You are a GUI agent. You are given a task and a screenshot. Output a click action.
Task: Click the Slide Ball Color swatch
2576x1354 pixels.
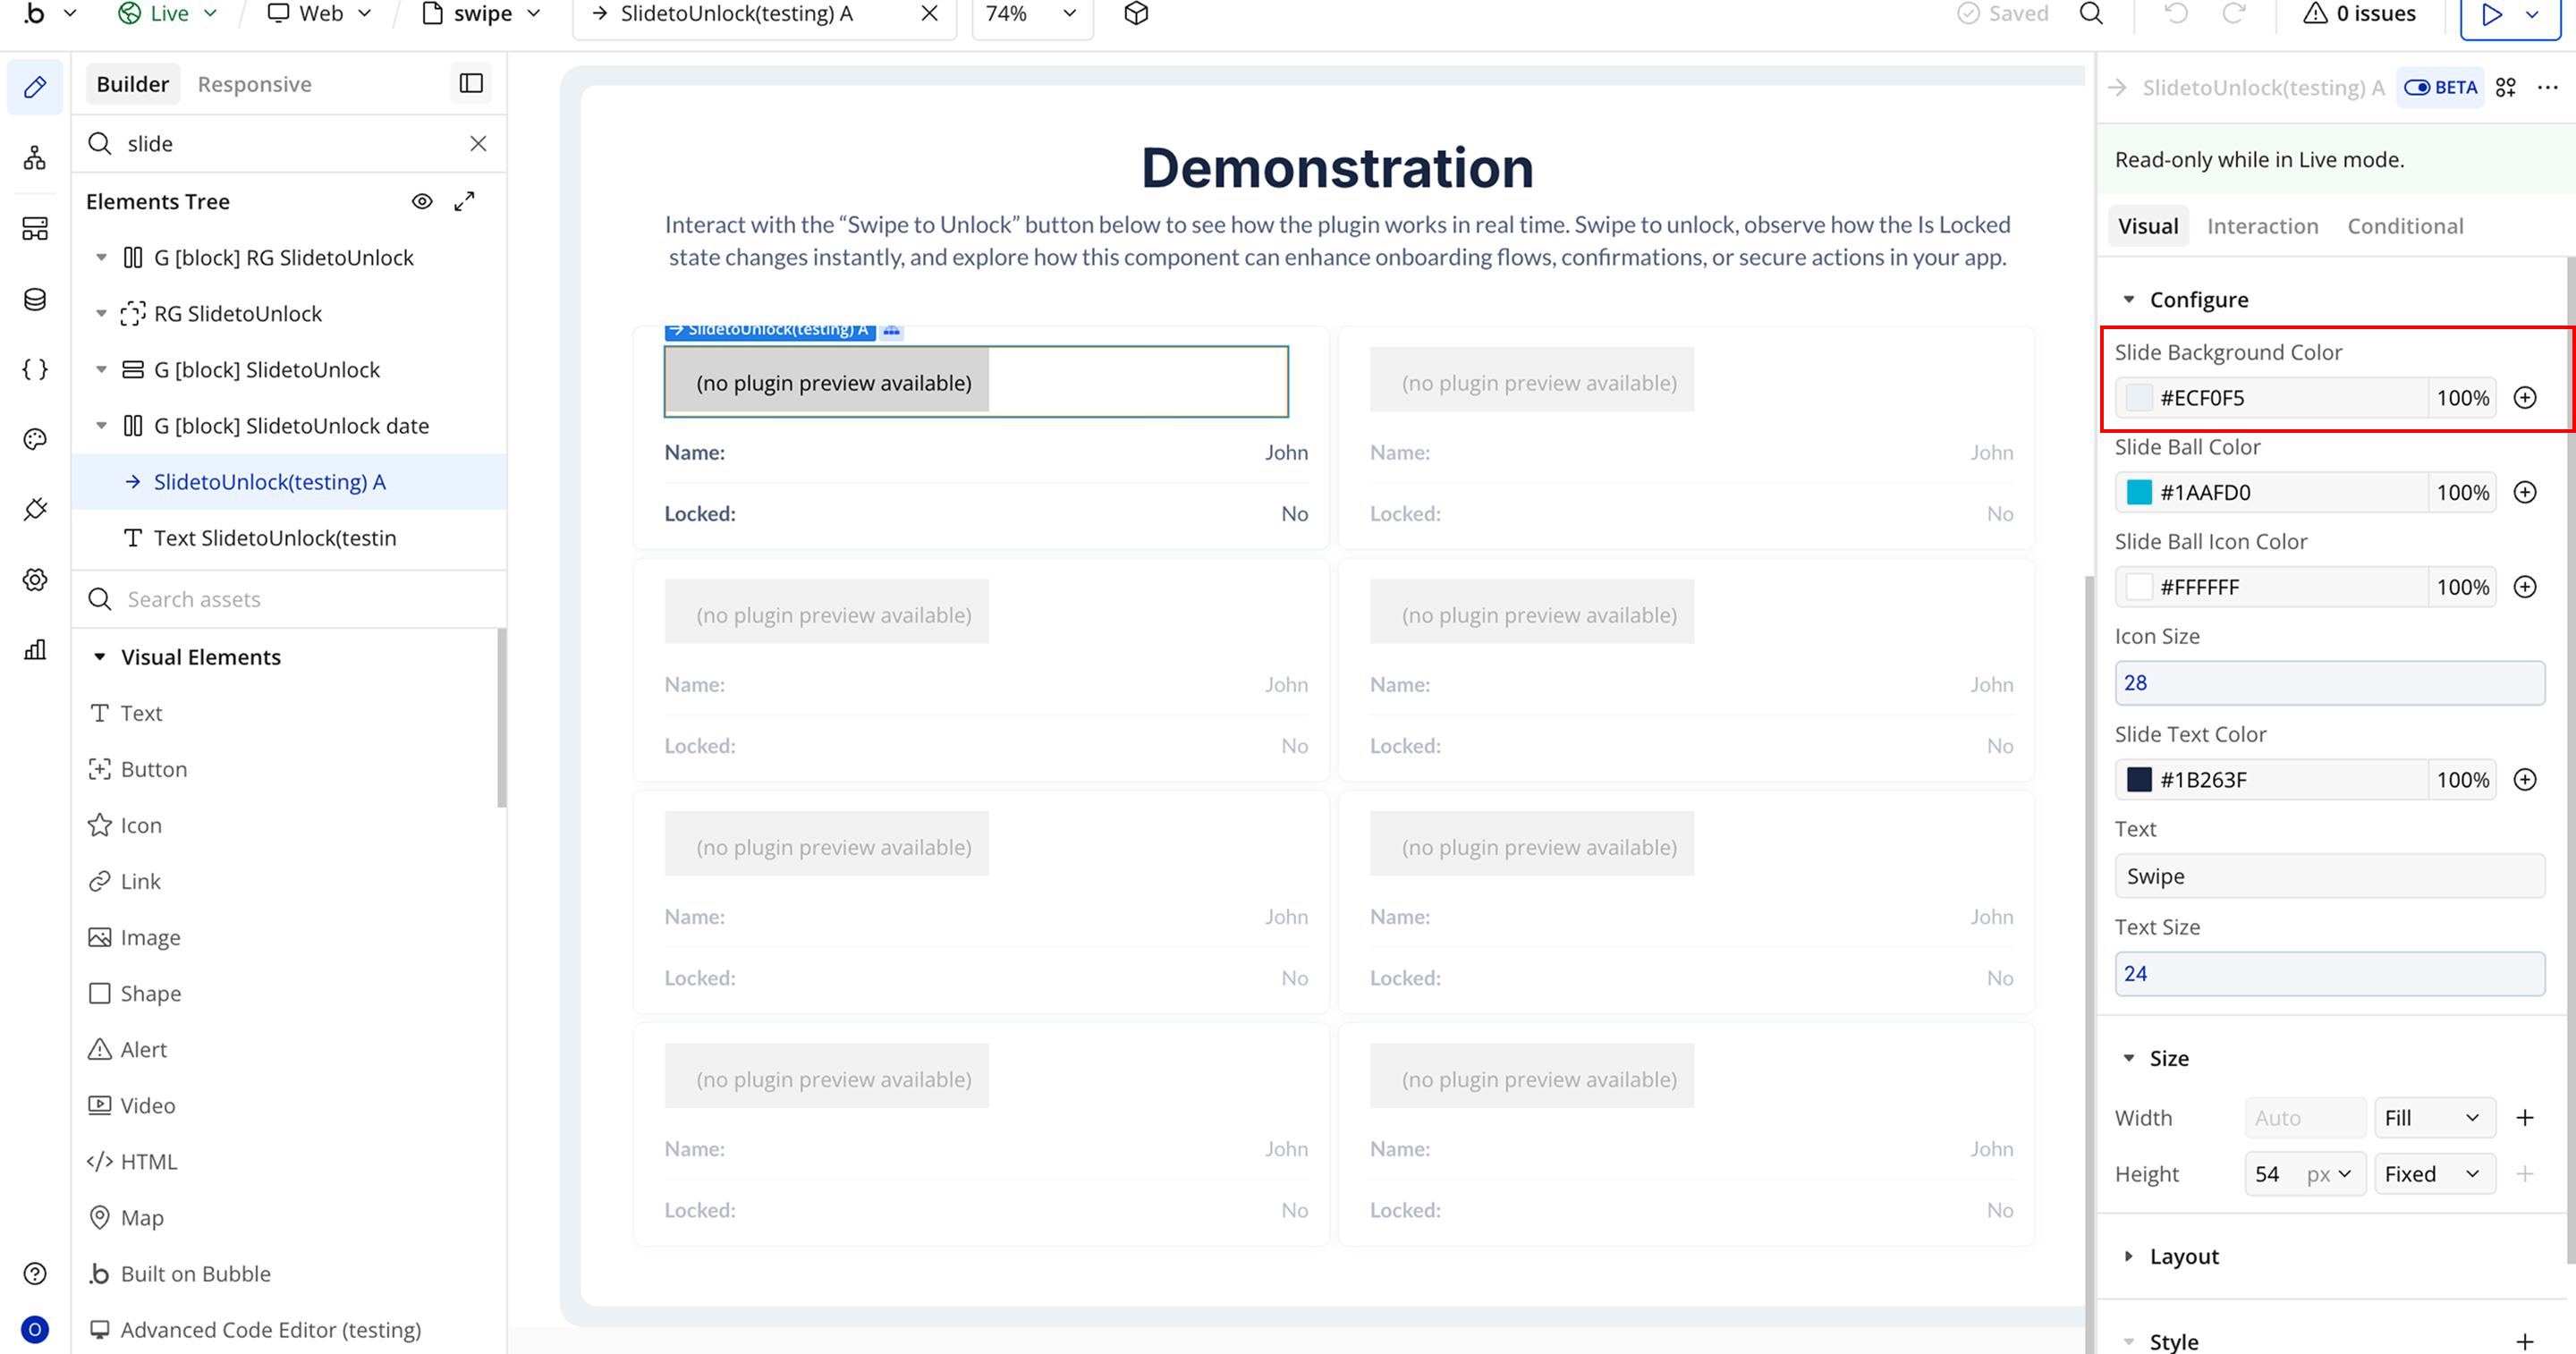coord(2139,493)
